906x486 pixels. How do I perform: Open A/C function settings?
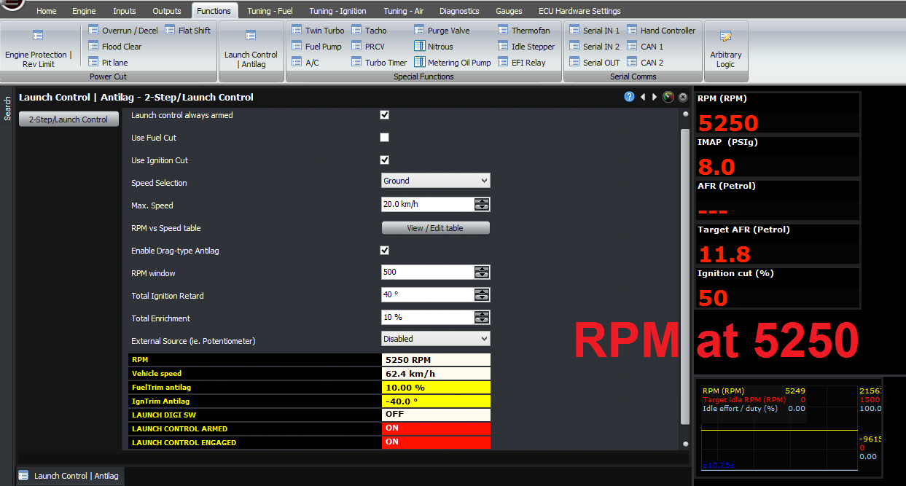pos(305,63)
